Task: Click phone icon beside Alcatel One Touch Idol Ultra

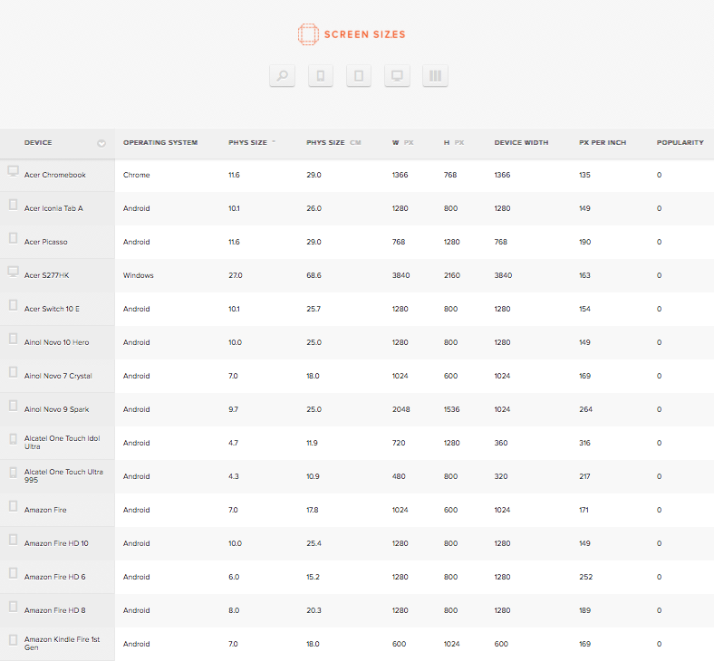Action: pyautogui.click(x=14, y=439)
